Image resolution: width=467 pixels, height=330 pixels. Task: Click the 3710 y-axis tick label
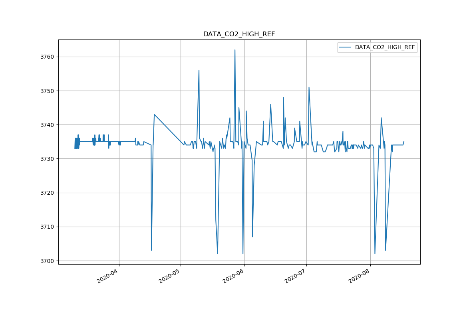coord(47,227)
